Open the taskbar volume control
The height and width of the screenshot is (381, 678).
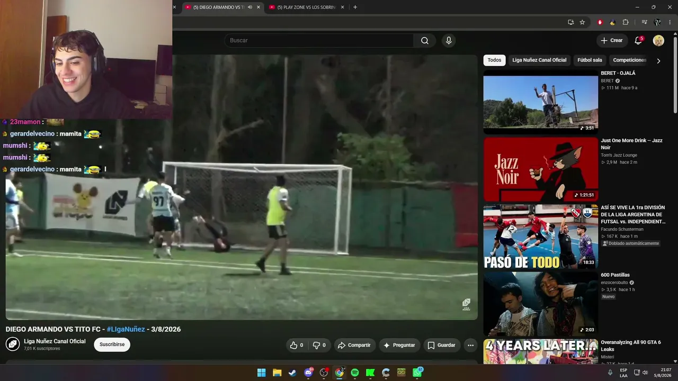click(645, 373)
